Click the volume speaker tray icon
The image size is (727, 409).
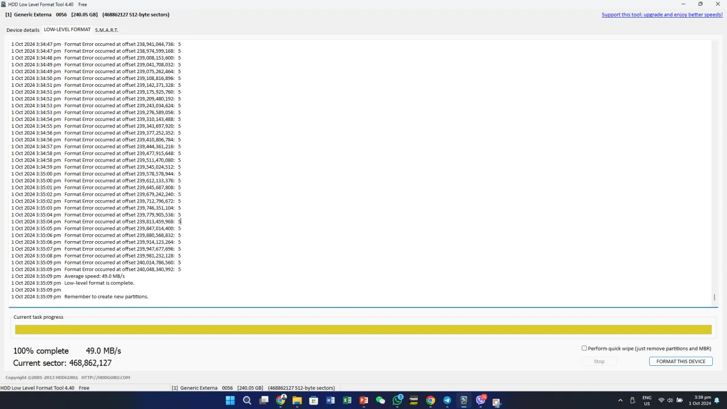[670, 400]
